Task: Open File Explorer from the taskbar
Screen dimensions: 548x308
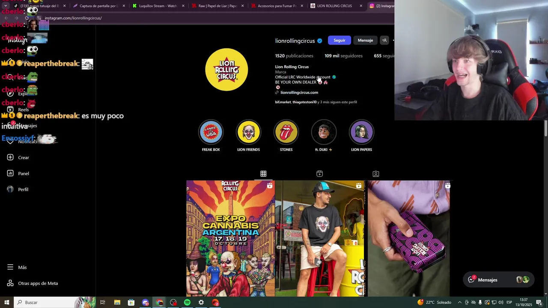Action: coord(117,302)
